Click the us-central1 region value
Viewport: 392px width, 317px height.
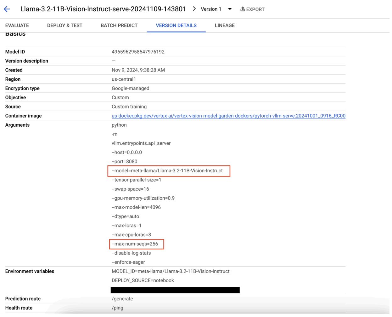click(x=124, y=79)
